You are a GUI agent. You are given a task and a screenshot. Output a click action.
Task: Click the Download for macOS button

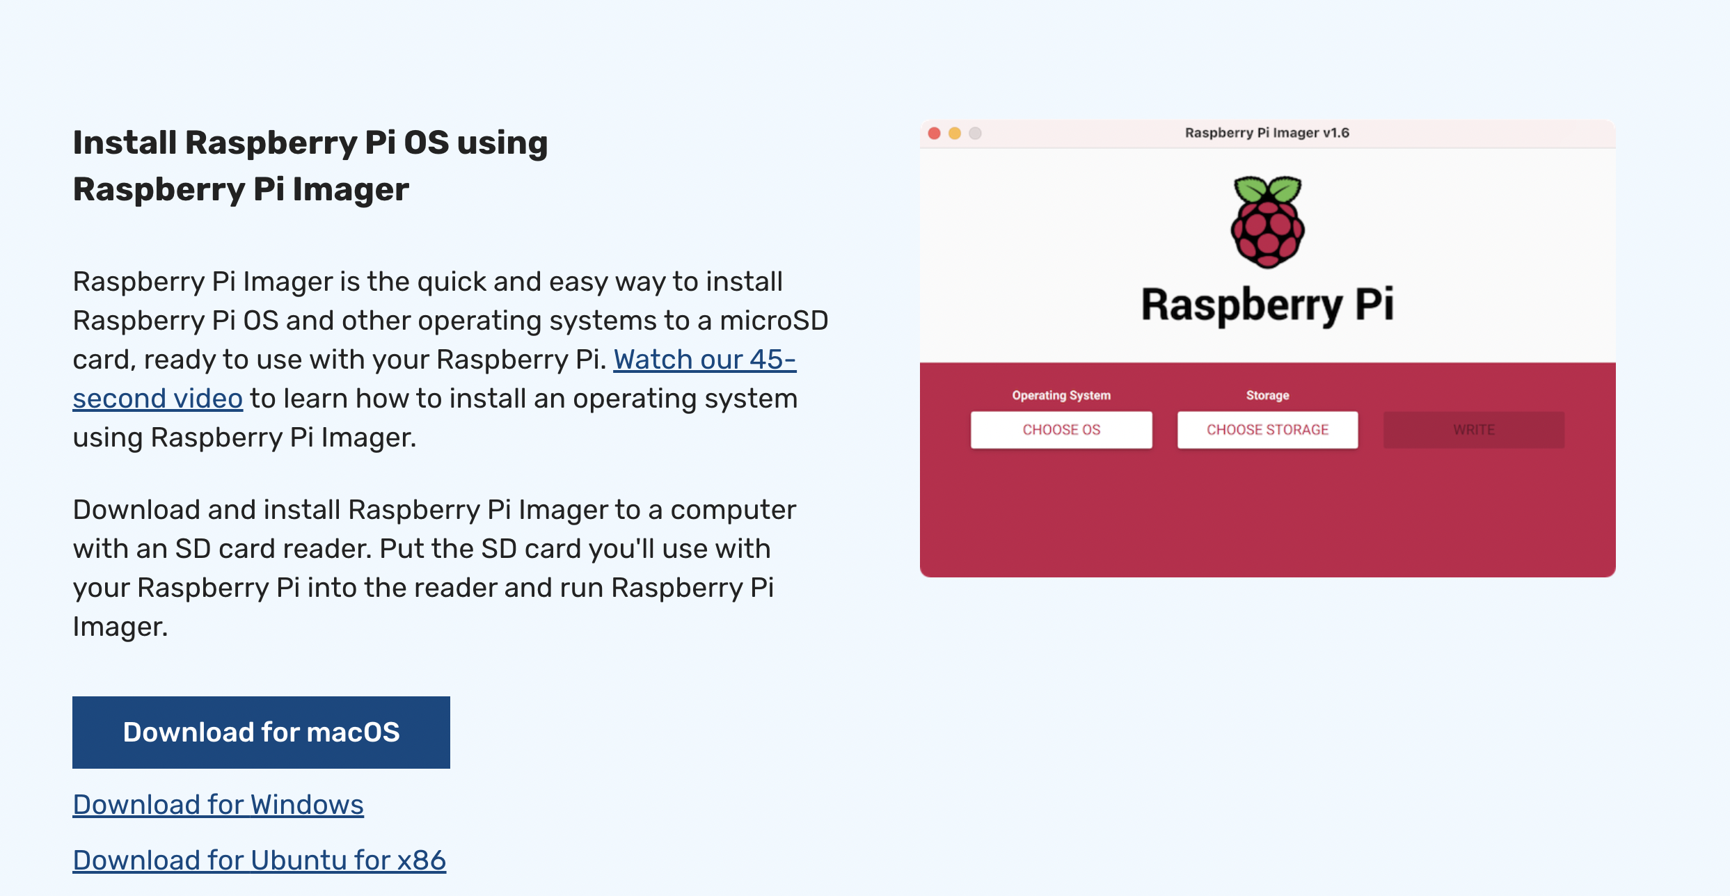(261, 733)
